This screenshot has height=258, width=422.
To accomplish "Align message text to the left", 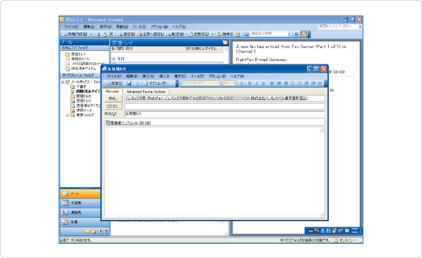I will [272, 84].
